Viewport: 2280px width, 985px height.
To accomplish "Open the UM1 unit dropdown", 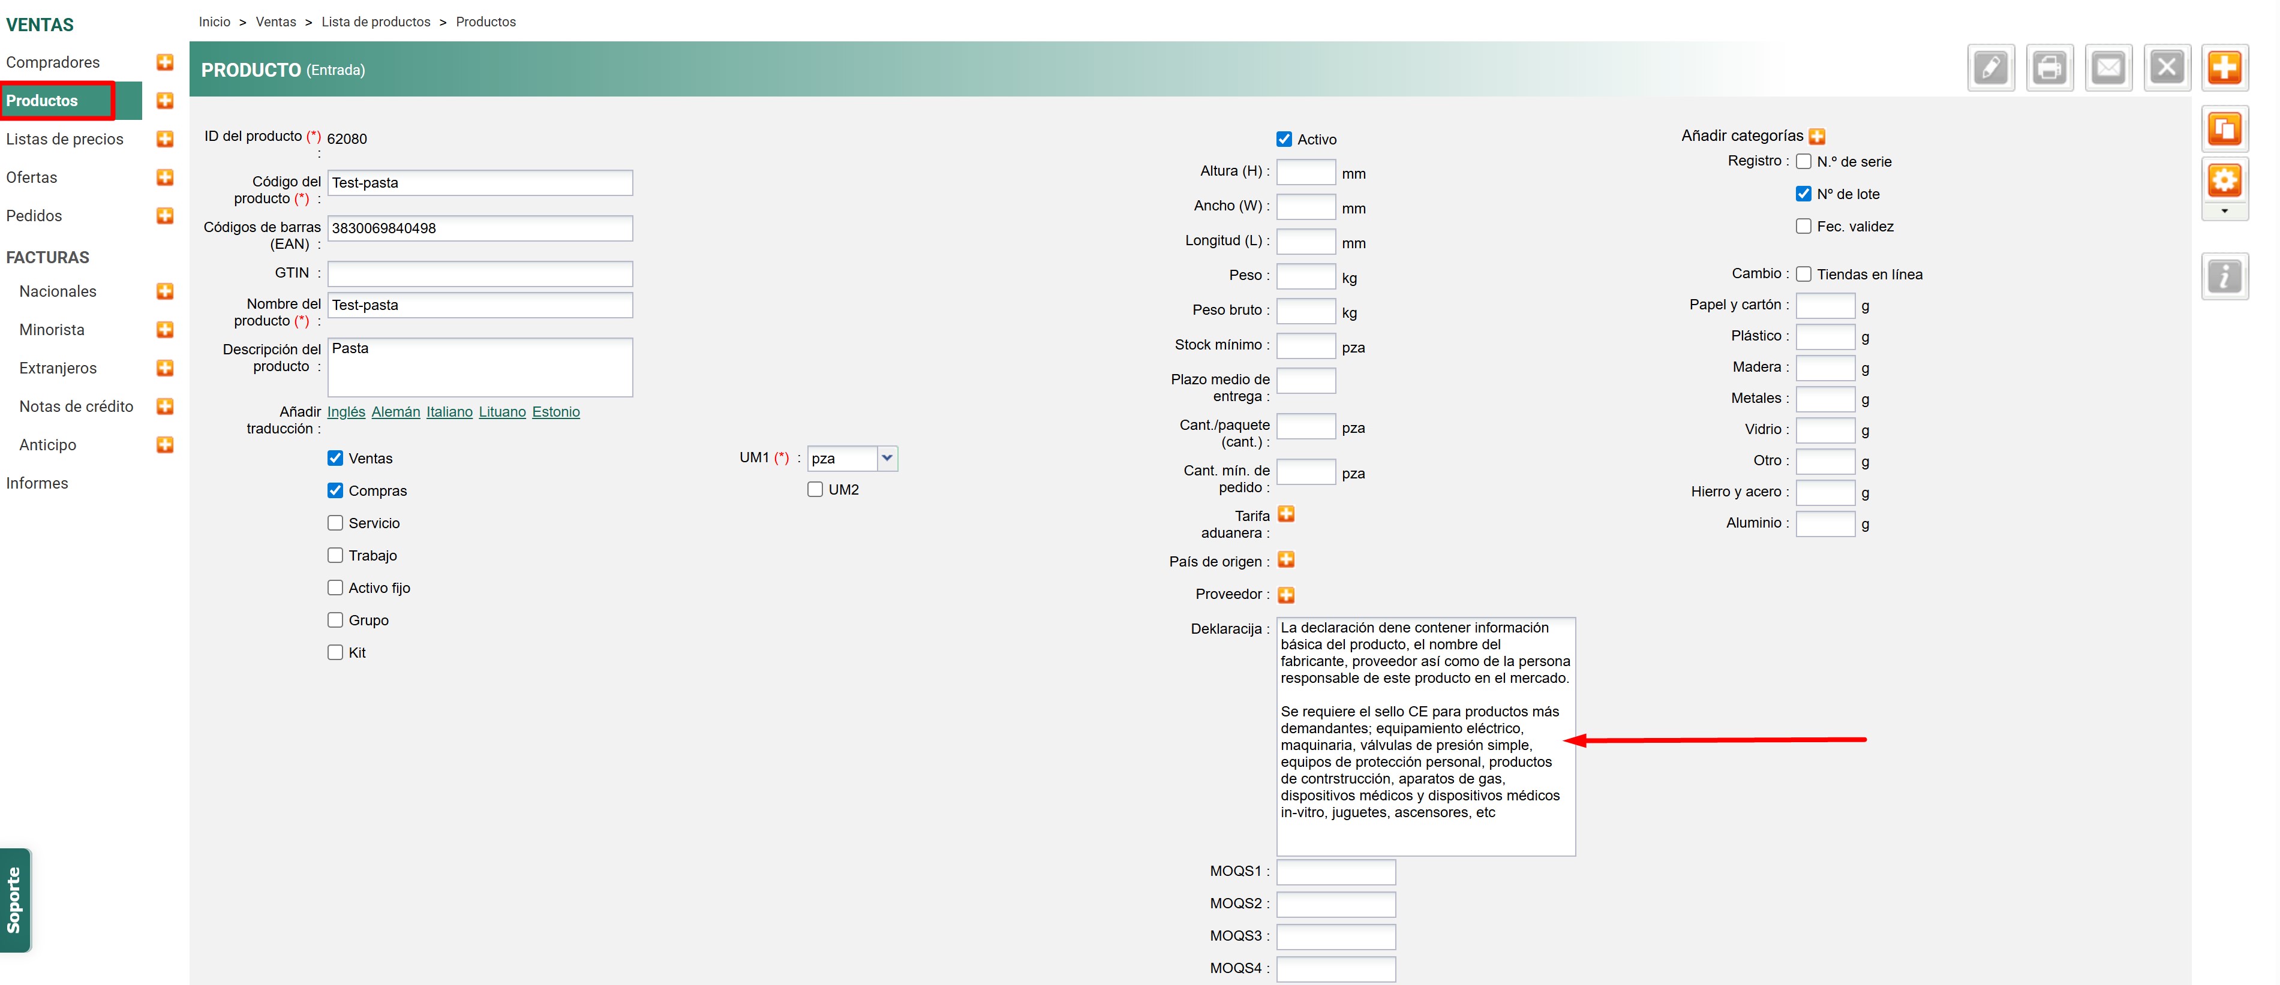I will (887, 459).
